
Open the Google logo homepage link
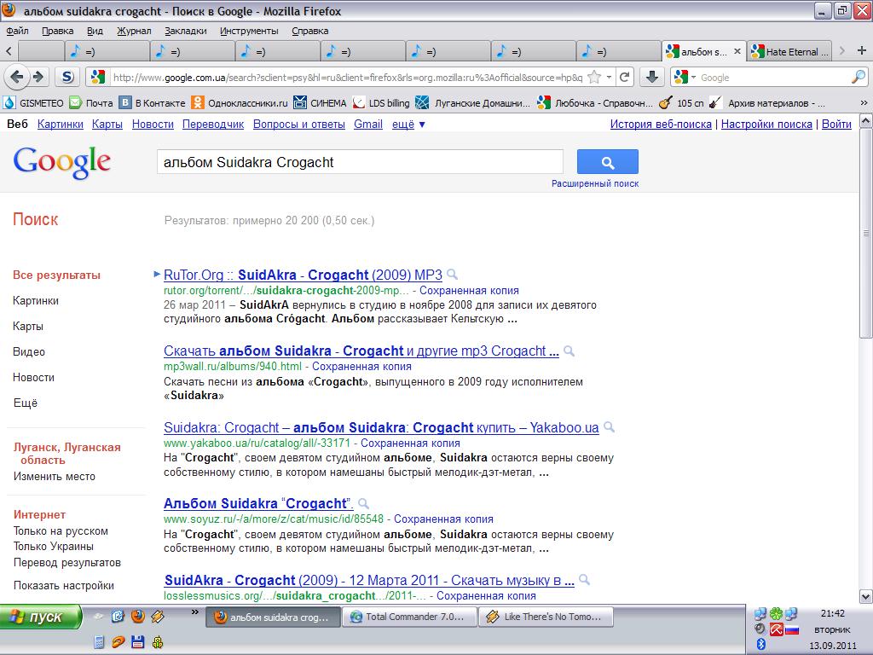61,162
